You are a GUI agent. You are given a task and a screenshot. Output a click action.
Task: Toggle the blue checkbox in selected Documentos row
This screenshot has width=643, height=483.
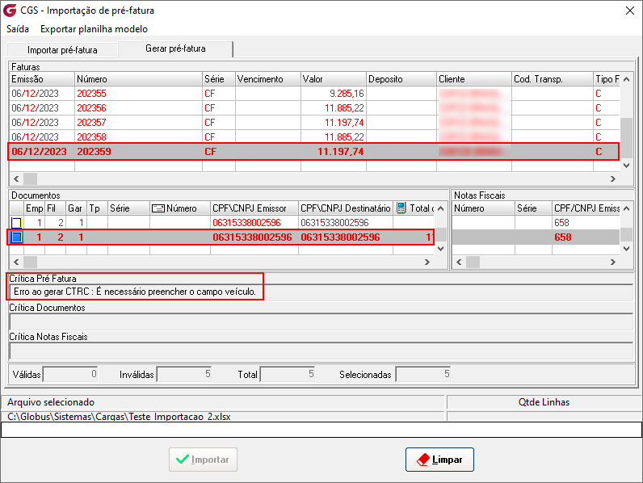pyautogui.click(x=16, y=237)
